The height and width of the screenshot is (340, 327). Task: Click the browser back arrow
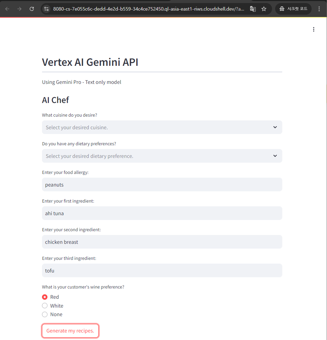7,9
